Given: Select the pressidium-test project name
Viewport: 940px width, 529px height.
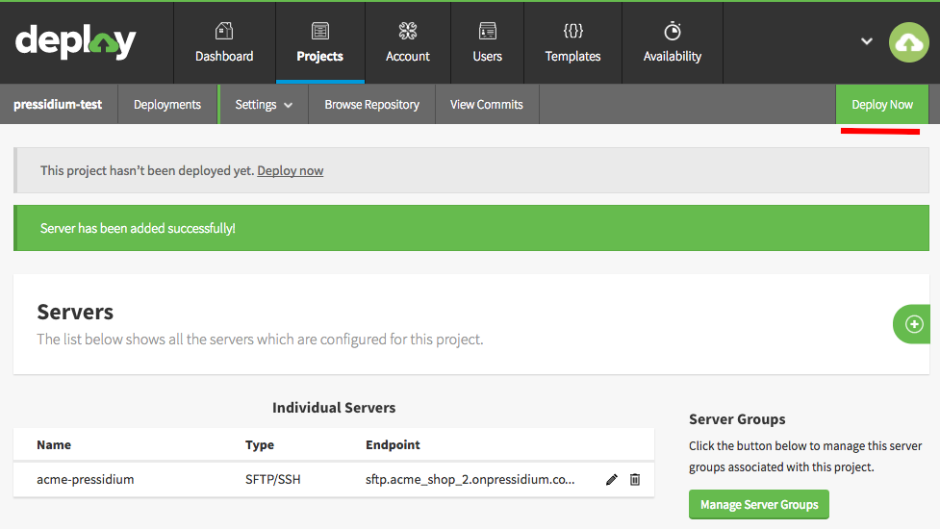Looking at the screenshot, I should point(58,104).
